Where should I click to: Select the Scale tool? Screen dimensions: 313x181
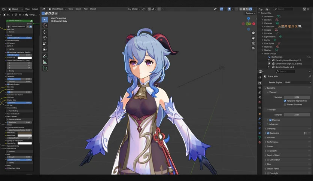(x=45, y=44)
